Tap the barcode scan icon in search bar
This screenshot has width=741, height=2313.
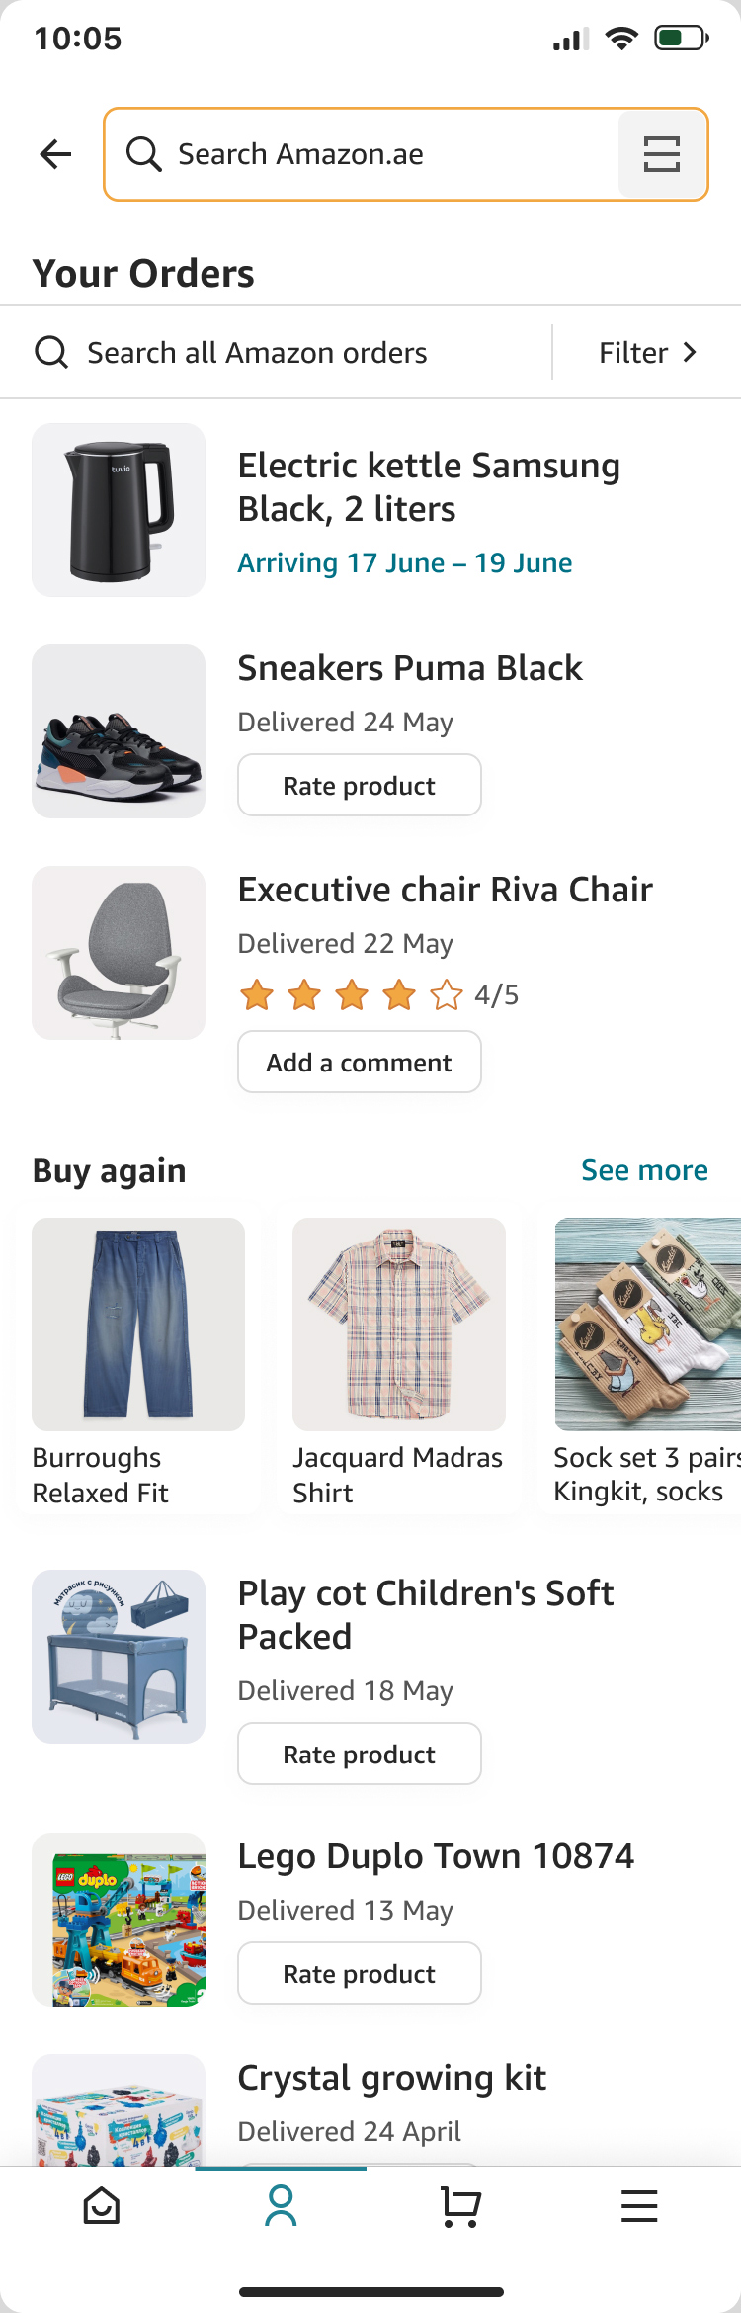click(x=661, y=154)
